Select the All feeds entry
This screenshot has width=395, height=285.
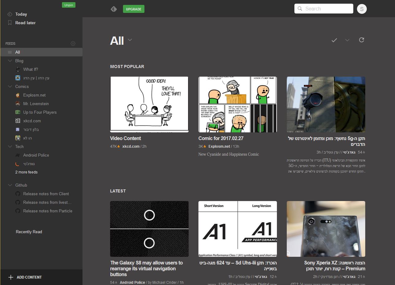[17, 52]
